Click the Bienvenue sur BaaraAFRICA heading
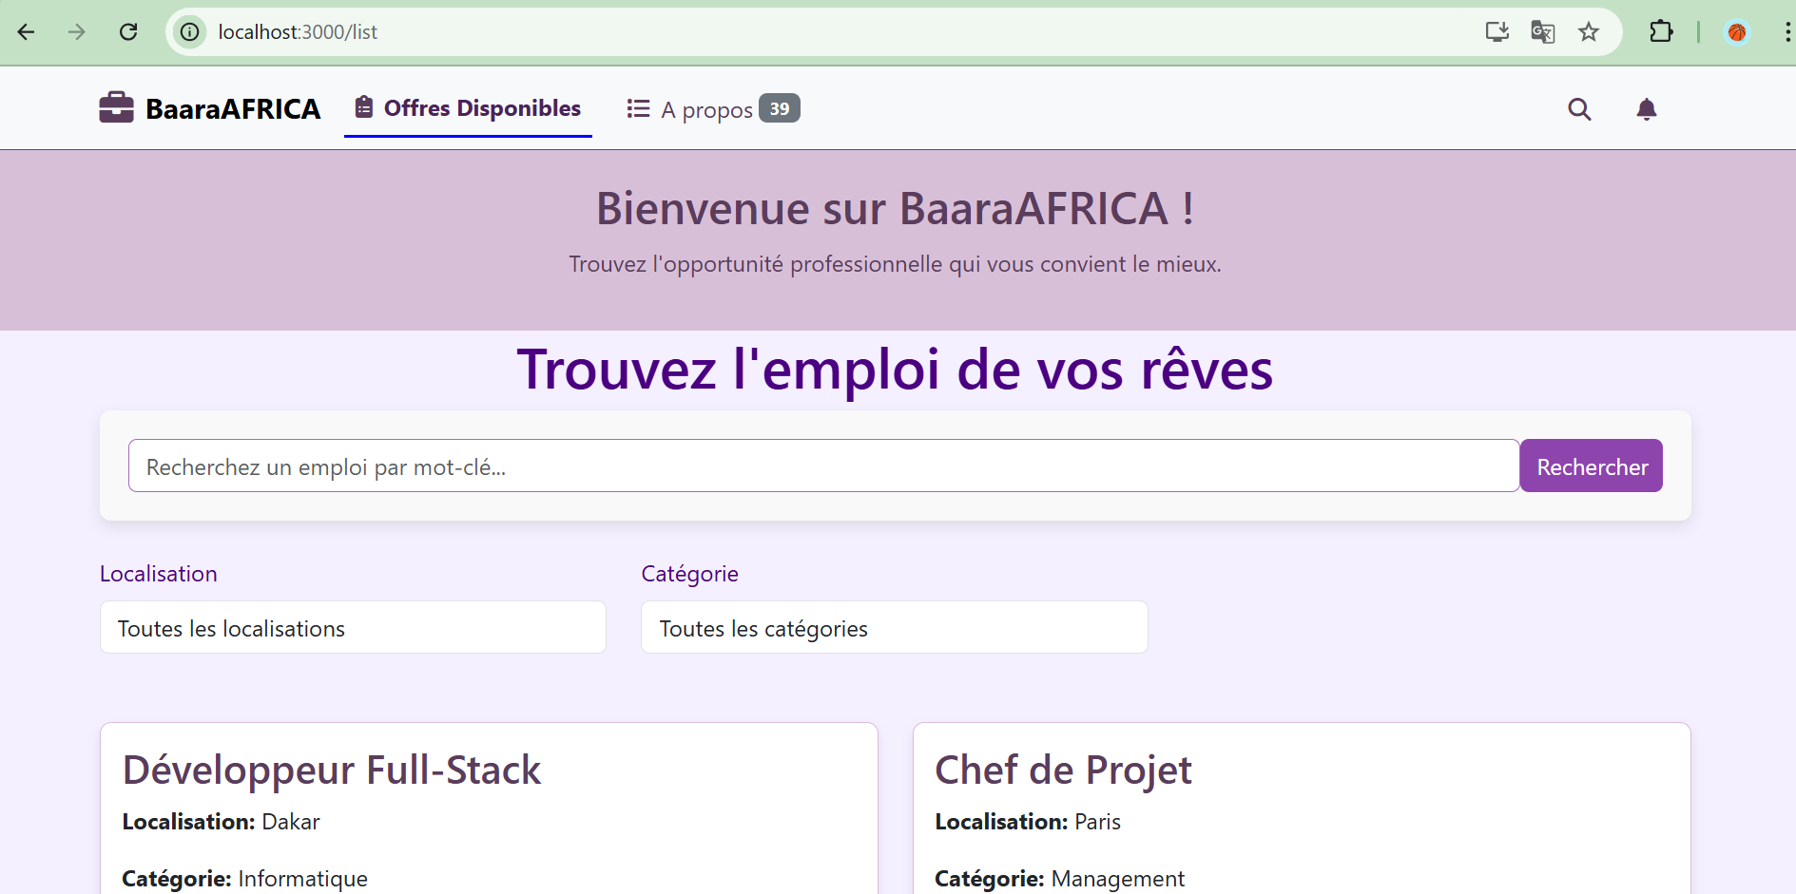1796x894 pixels. (x=895, y=208)
